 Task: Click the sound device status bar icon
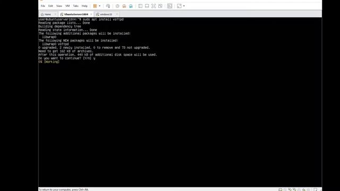[x=304, y=189]
